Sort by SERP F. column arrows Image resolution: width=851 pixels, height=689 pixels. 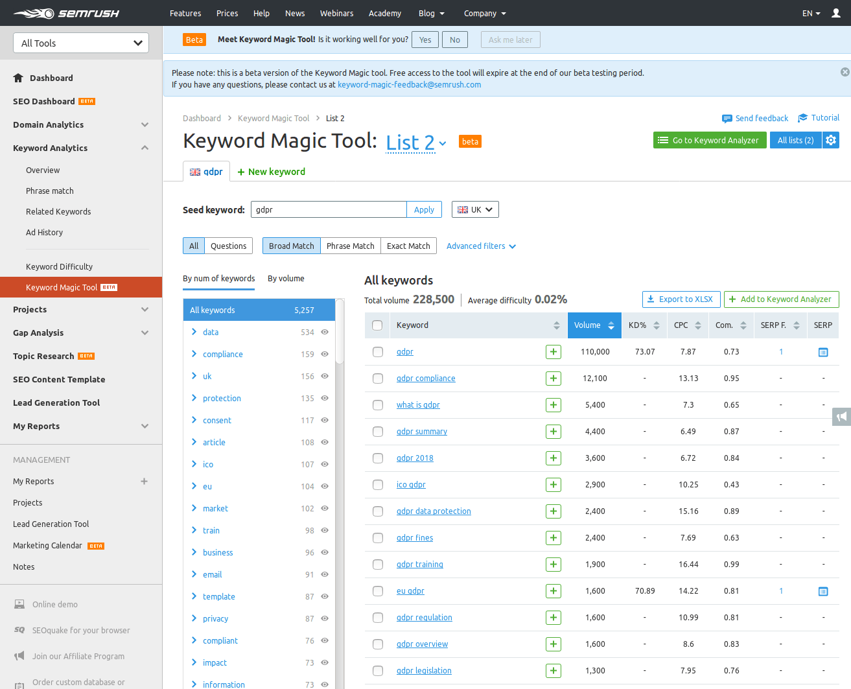(796, 325)
